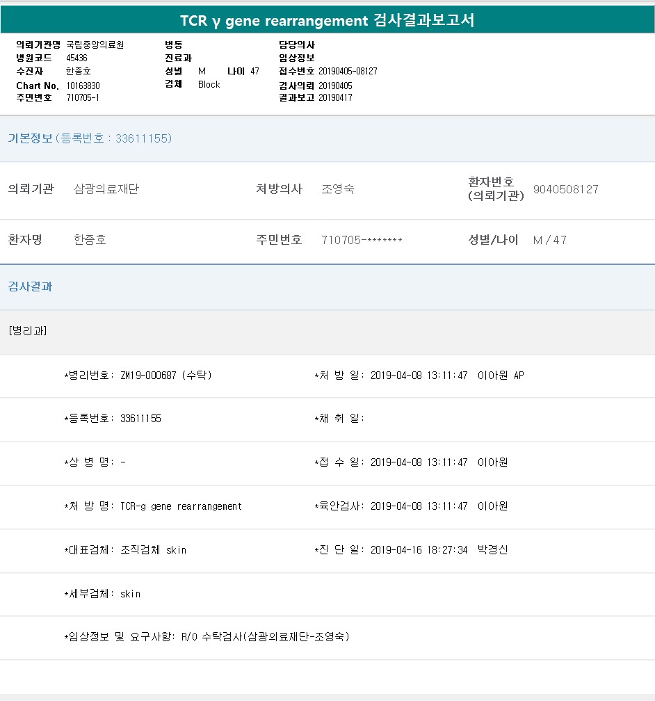Image resolution: width=655 pixels, height=701 pixels.
Task: Click the 진단일 timestamp 2019-04-16 18:27:34
Action: click(x=419, y=550)
